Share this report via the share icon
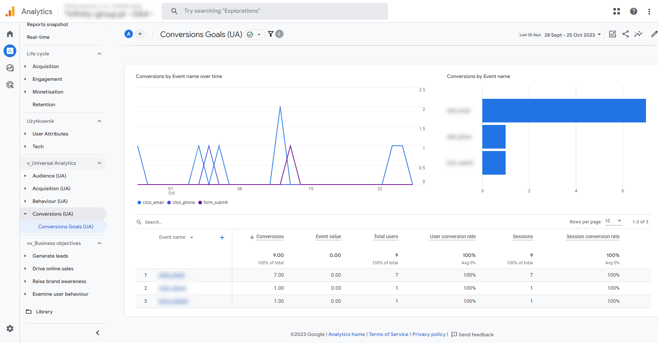658x343 pixels. pyautogui.click(x=625, y=34)
